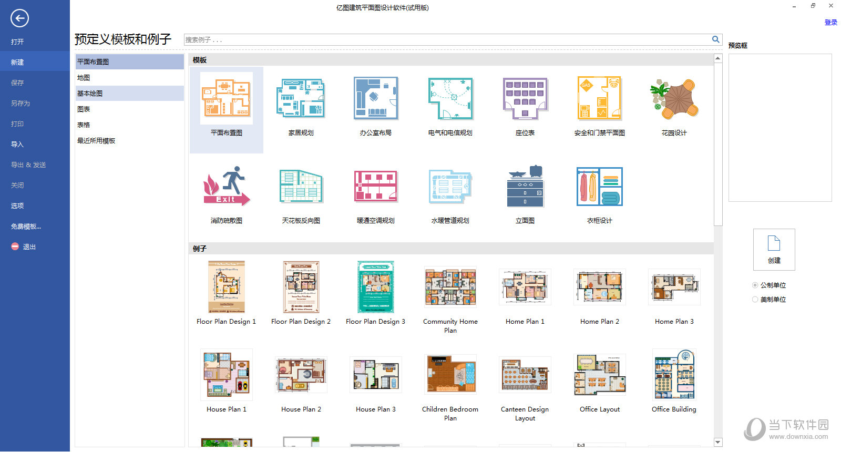Screen dimensions: 841x452
Task: Select the 家居规划 template icon
Action: 301,99
